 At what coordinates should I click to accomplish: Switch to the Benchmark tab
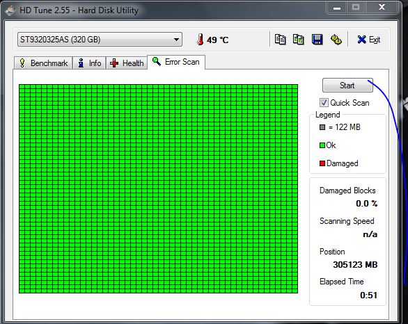click(43, 63)
